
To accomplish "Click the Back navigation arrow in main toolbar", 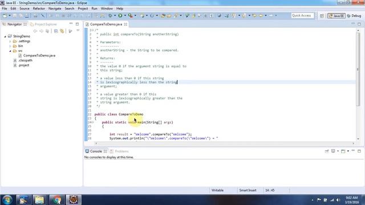I will (x=261, y=15).
